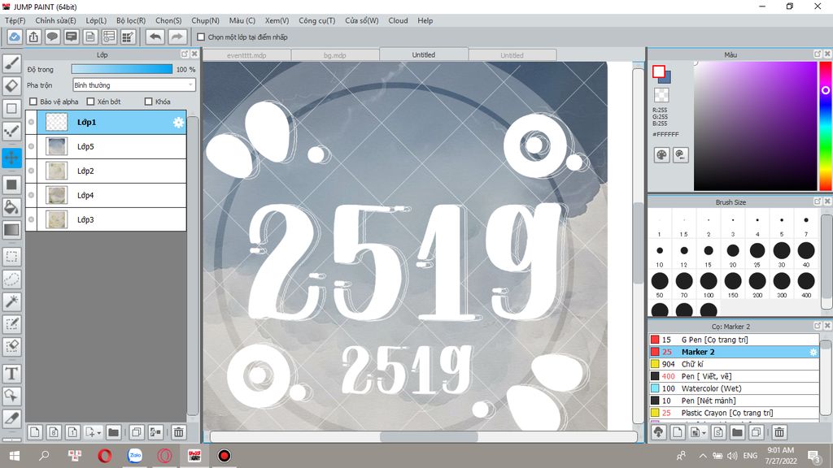Choose the G Pen [Cọ trang trí] brush
This screenshot has height=468, width=833.
pyautogui.click(x=734, y=340)
